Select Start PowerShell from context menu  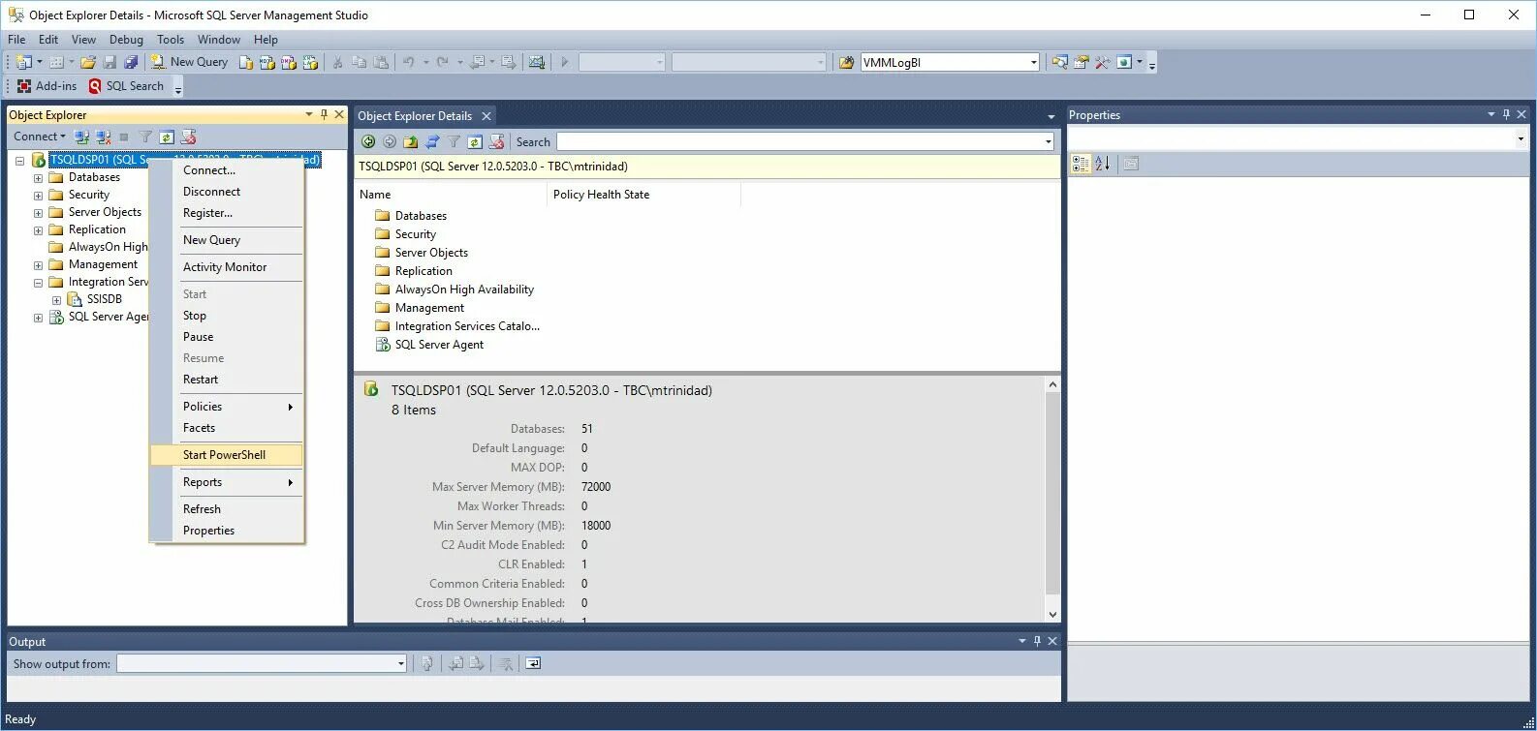click(x=227, y=455)
